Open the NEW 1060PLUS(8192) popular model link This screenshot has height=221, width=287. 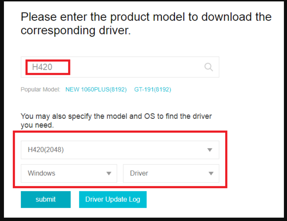pos(96,89)
